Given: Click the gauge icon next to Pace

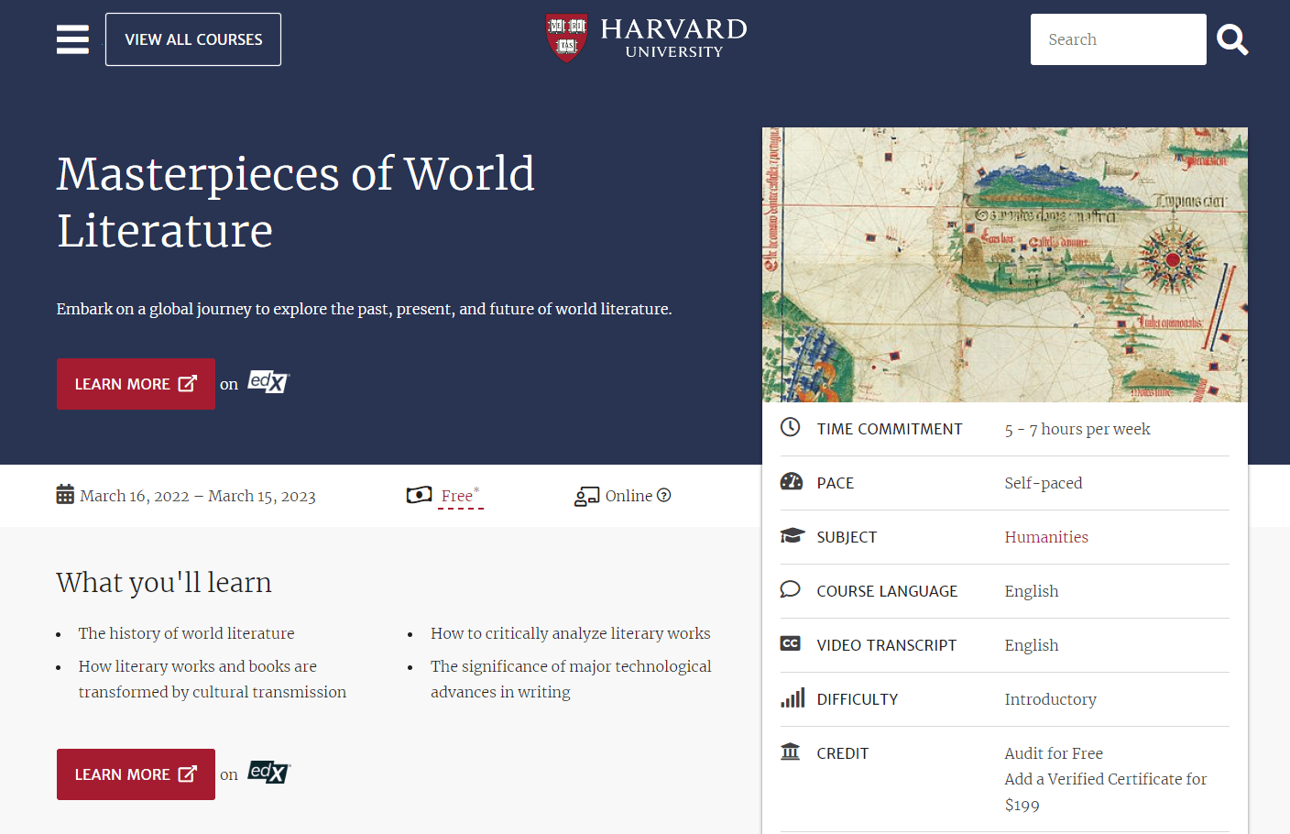Looking at the screenshot, I should coord(790,481).
